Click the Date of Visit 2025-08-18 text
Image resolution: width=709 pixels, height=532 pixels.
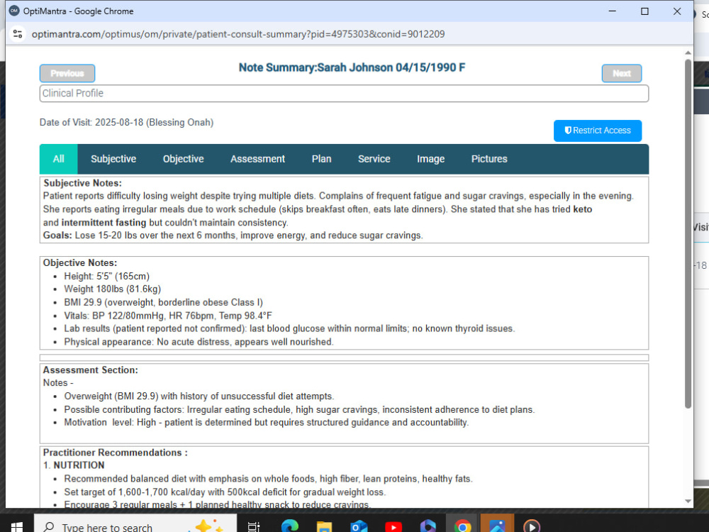click(127, 122)
